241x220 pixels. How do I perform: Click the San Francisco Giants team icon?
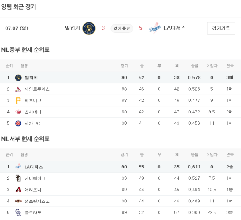pyautogui.click(x=18, y=201)
